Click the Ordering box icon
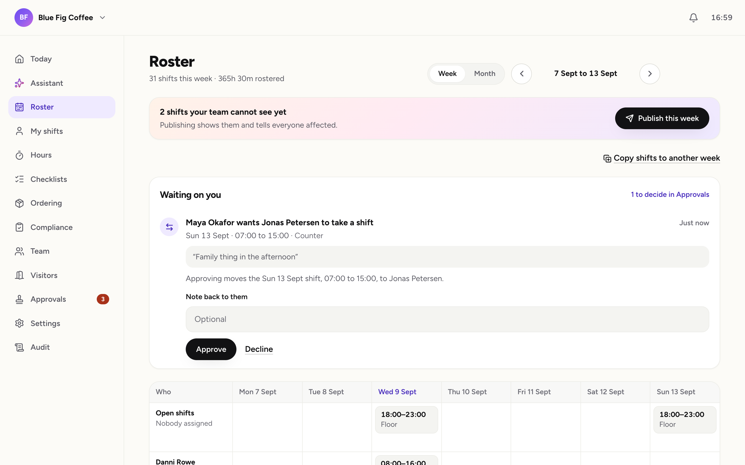This screenshot has width=745, height=465. 19,203
